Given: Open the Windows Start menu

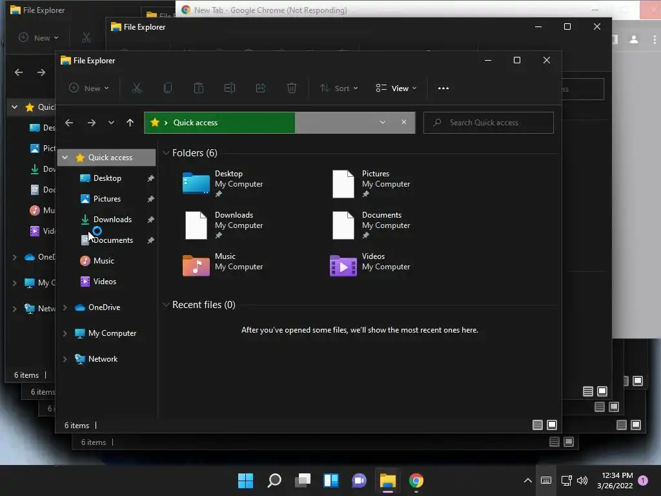Looking at the screenshot, I should click(245, 480).
